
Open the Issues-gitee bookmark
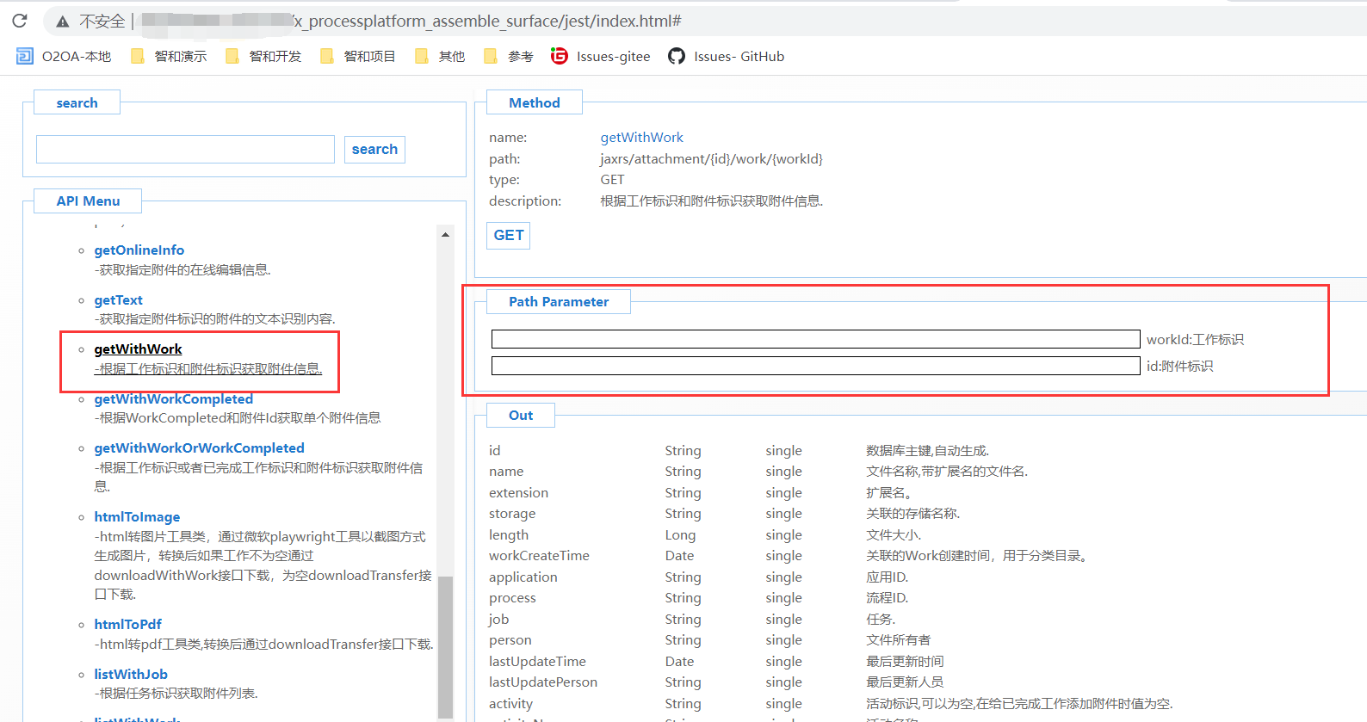point(601,57)
